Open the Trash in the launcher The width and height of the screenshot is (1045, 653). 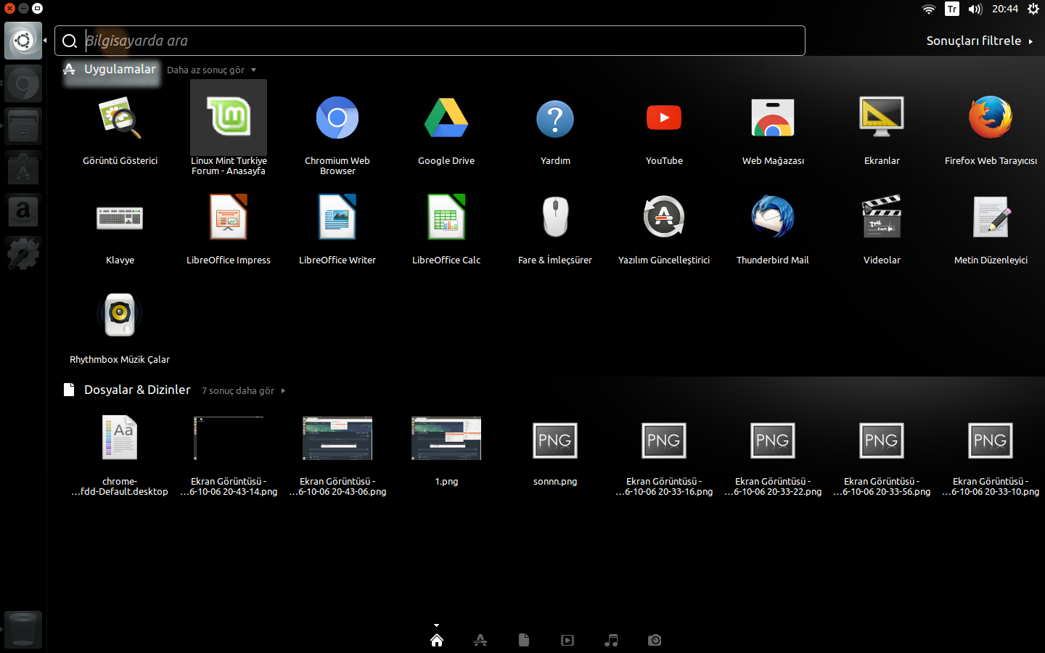pyautogui.click(x=23, y=630)
